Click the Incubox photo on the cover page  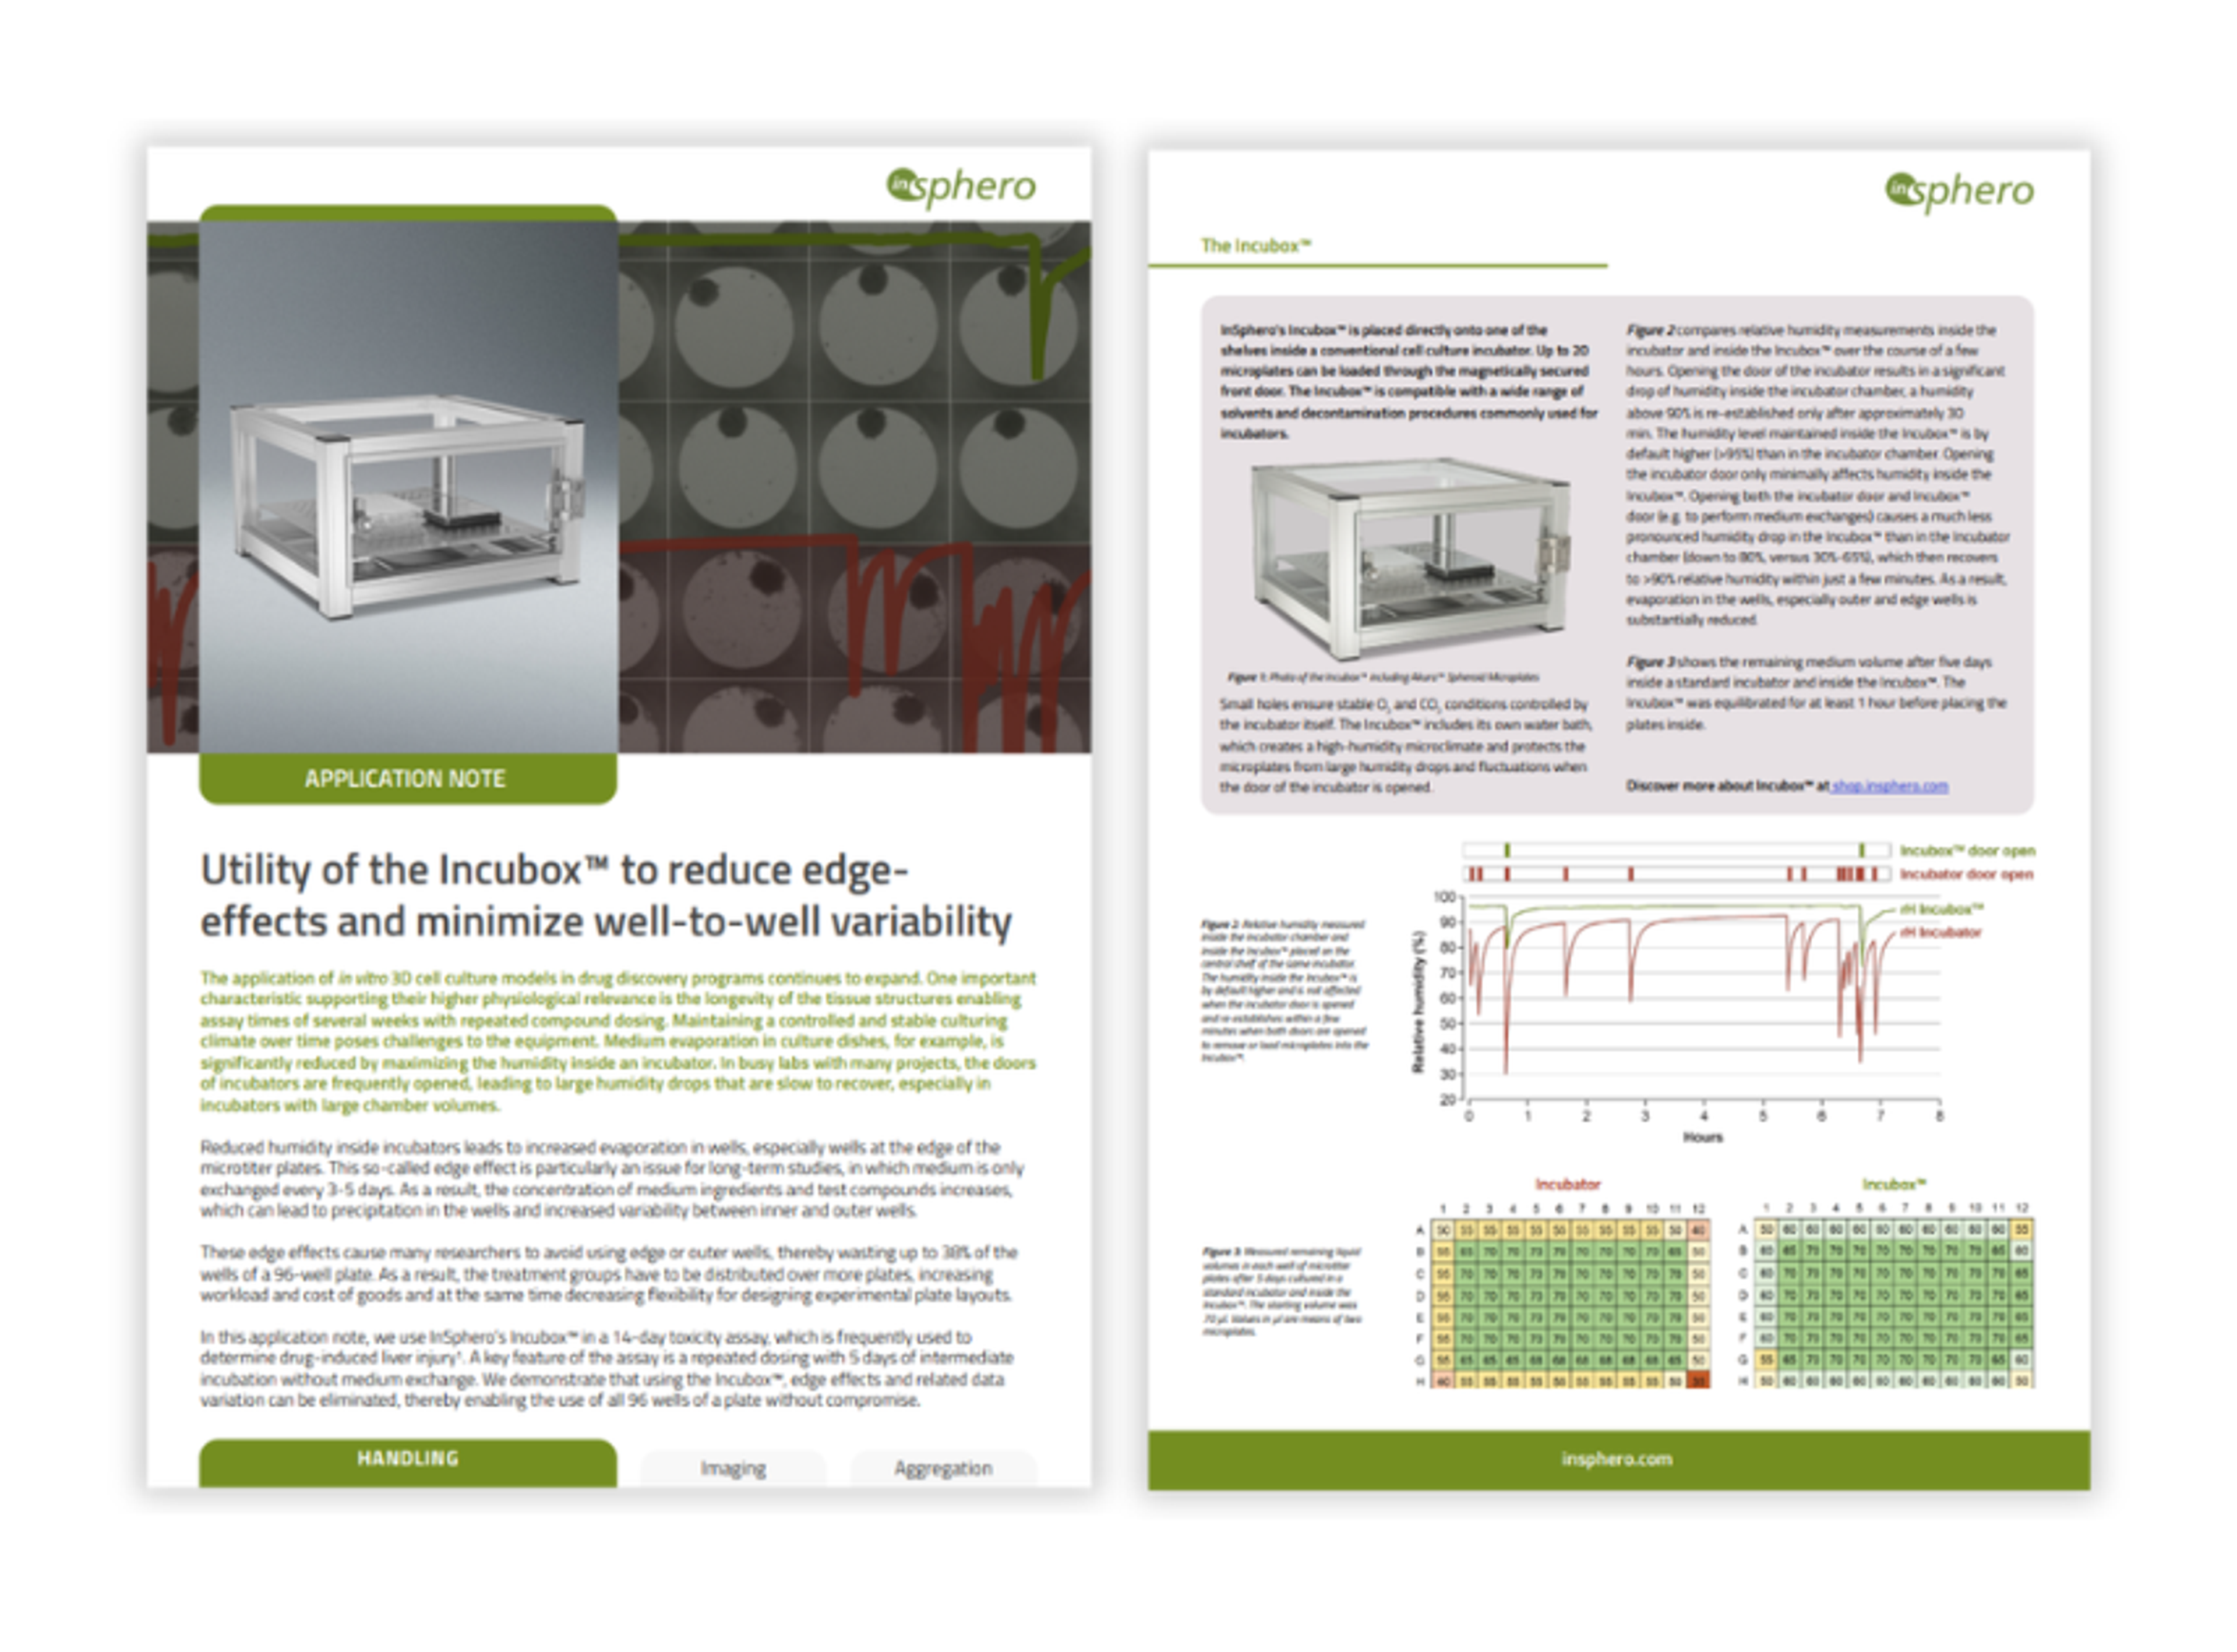pos(408,488)
